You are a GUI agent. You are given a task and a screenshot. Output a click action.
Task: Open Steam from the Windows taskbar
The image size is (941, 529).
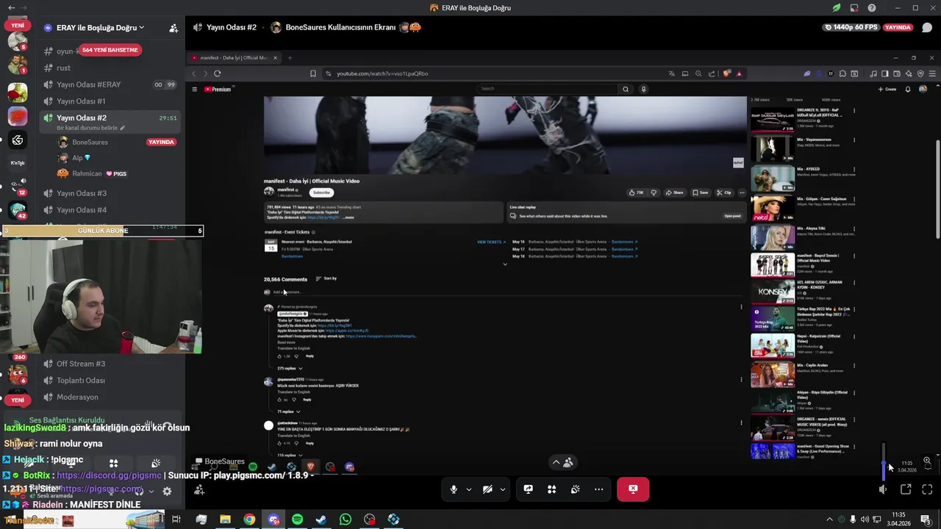[321, 519]
